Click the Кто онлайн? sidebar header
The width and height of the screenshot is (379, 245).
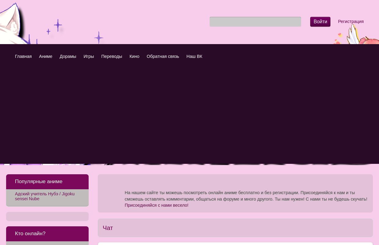coord(30,234)
